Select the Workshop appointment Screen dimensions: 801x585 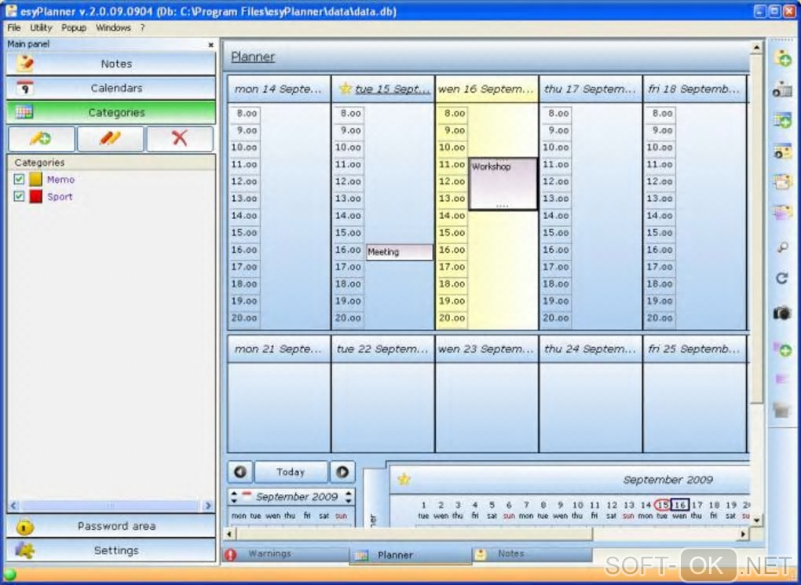(x=503, y=184)
